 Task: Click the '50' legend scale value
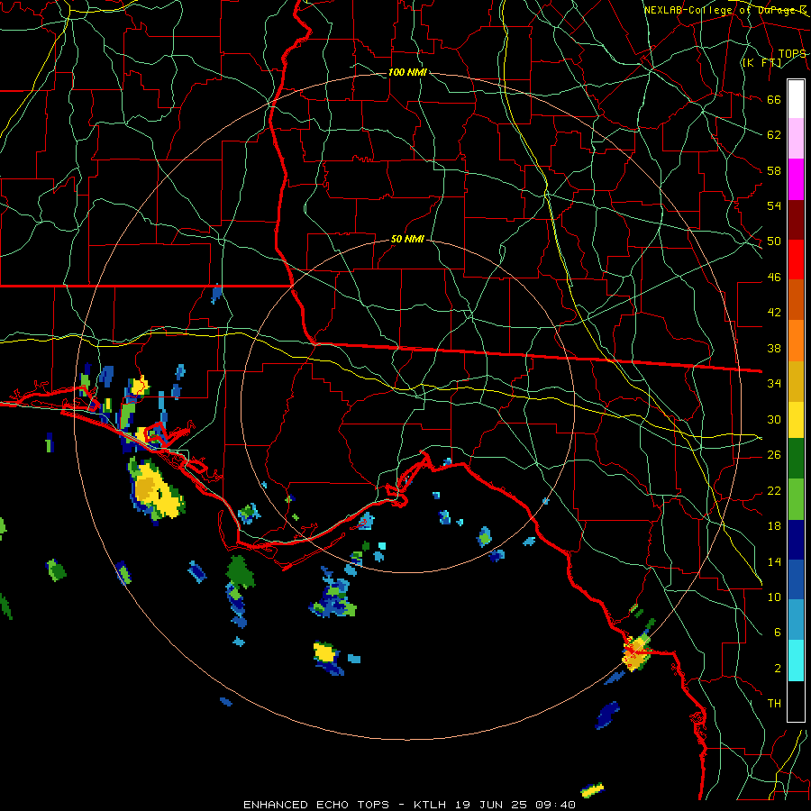[774, 241]
